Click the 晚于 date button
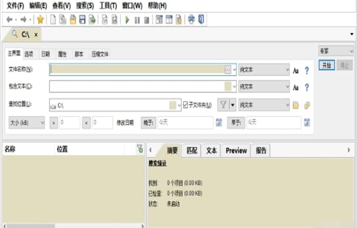This screenshot has width=357, height=228. (148, 123)
